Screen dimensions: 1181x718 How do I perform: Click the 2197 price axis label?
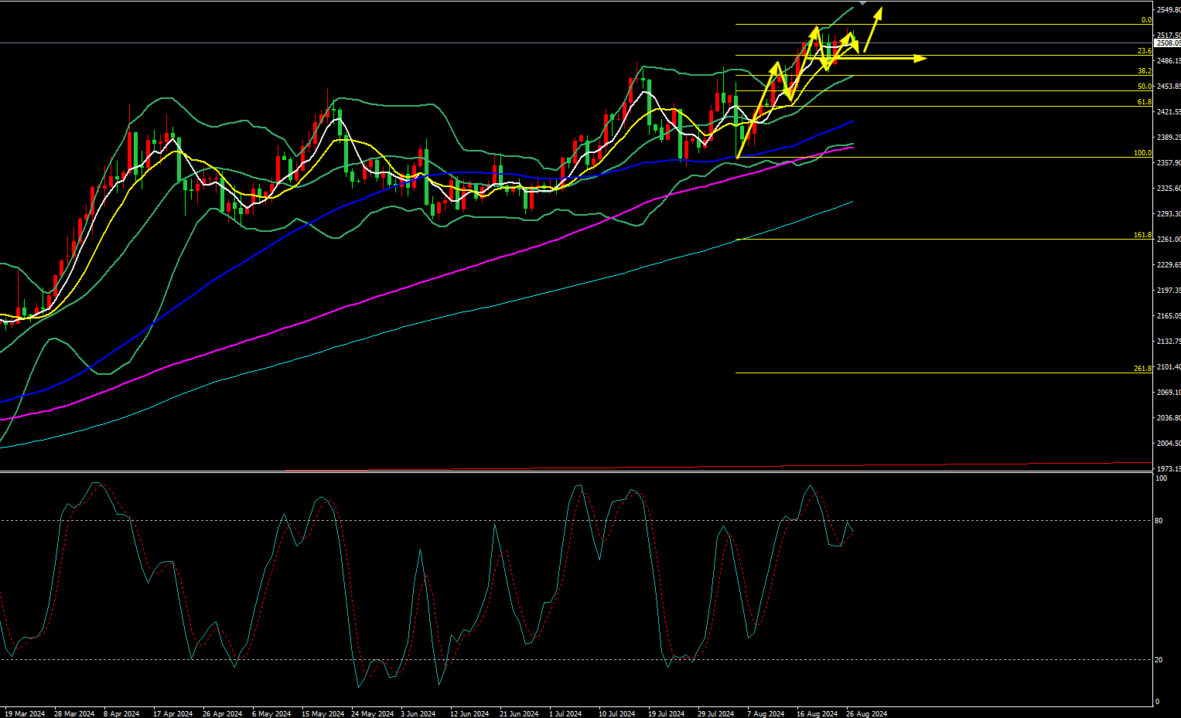point(1169,291)
